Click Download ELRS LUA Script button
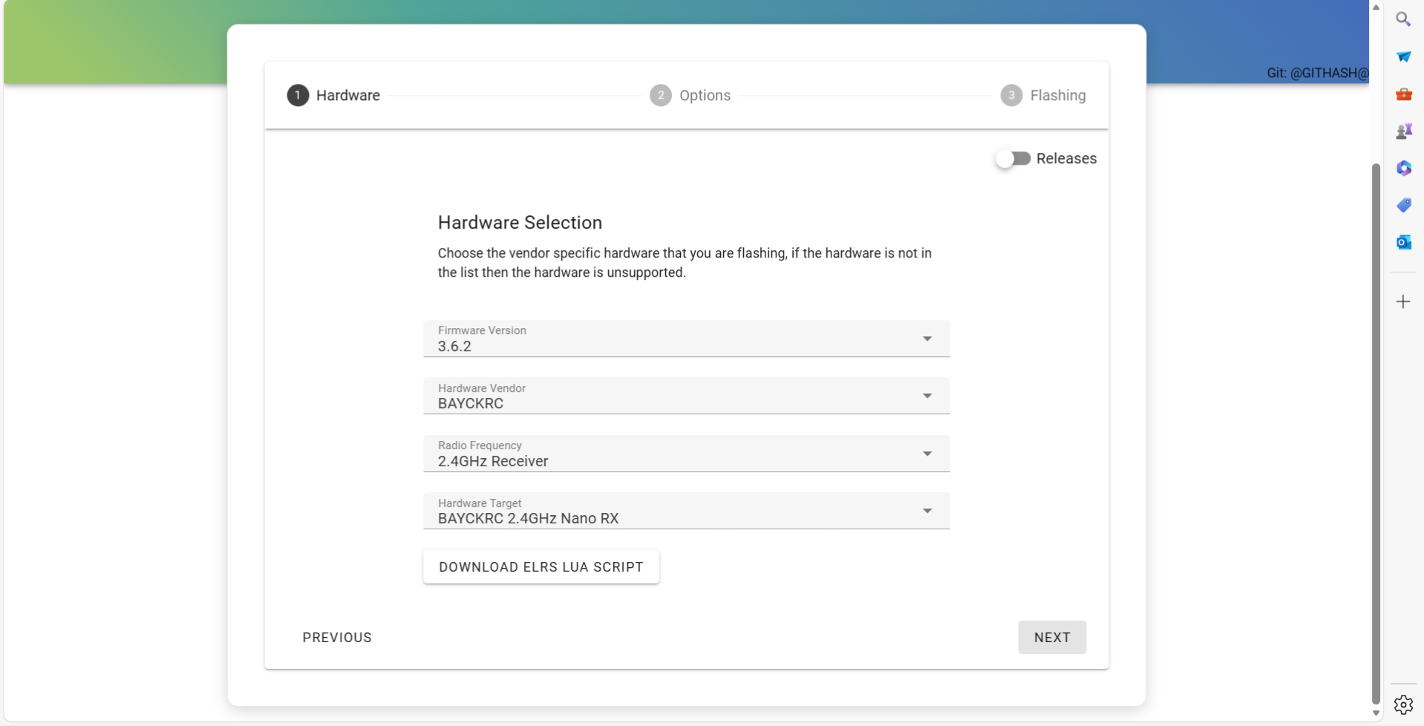1424x726 pixels. [x=540, y=567]
